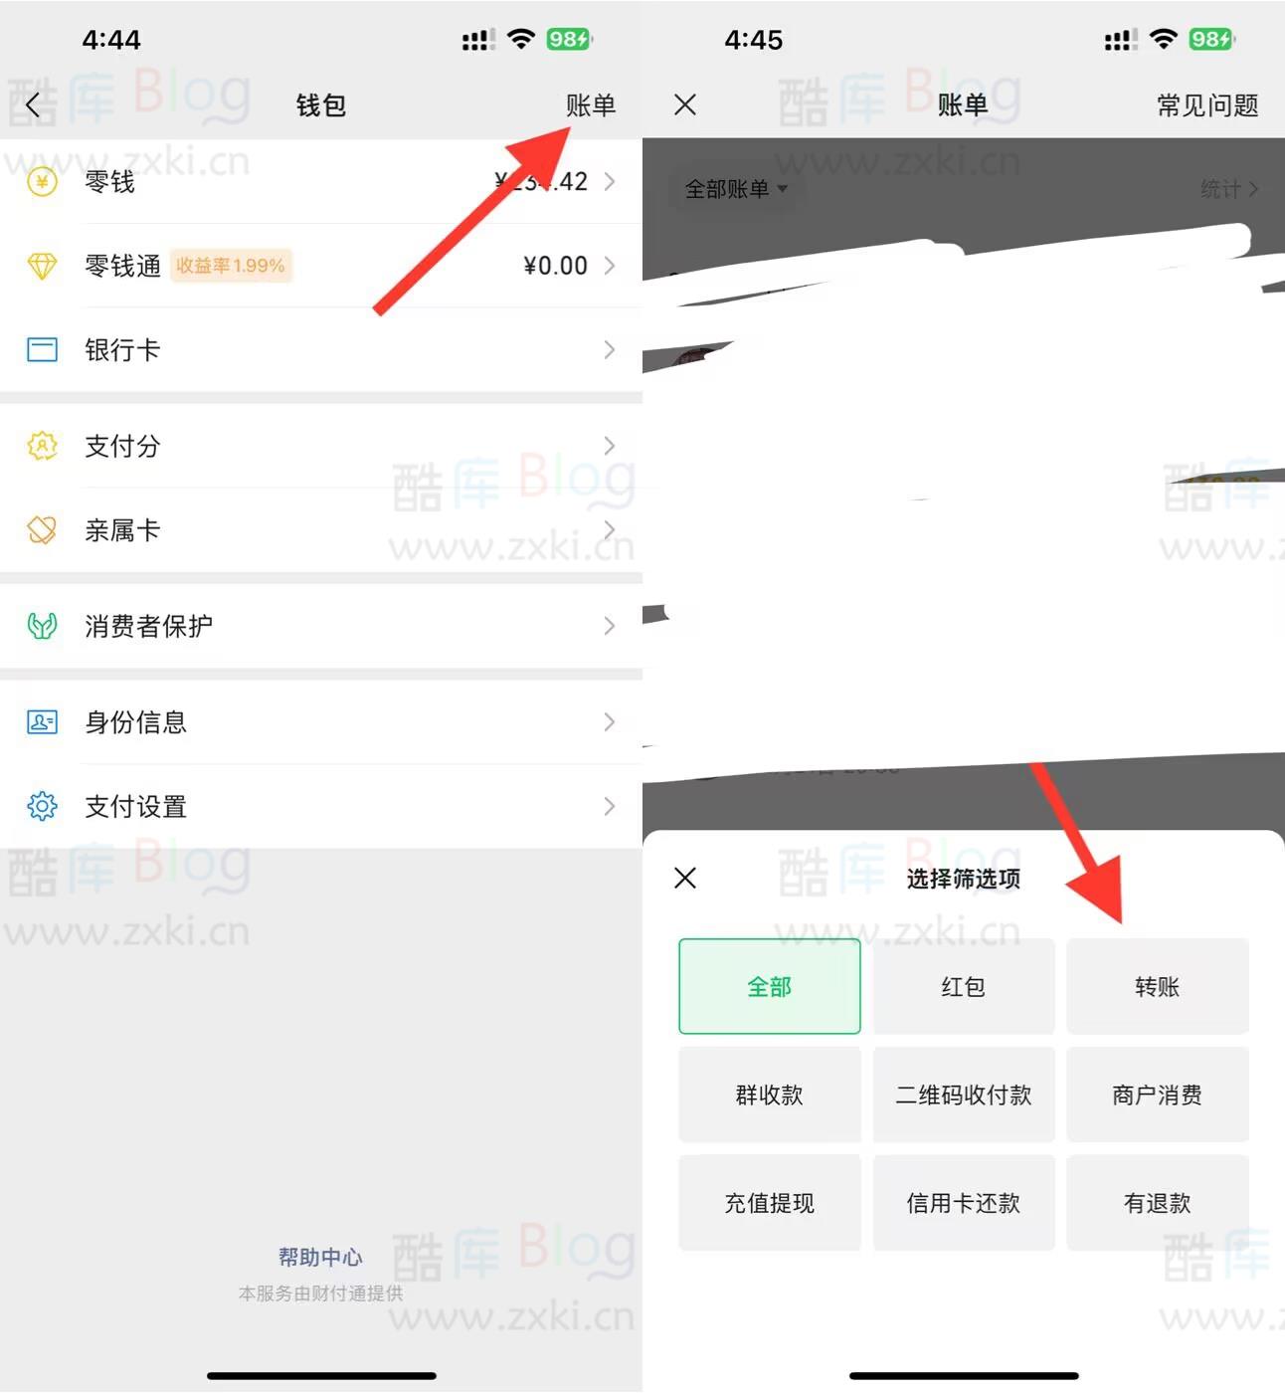Open 银行卡 via the bank card icon
This screenshot has height=1393, width=1285.
tap(42, 349)
